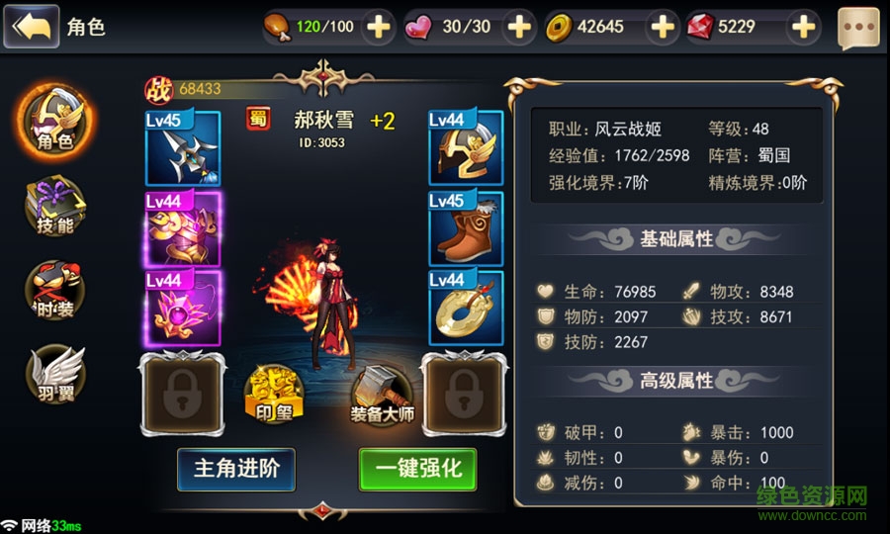Select the Lv45 boots equipment slot
Viewport: 890px width, 534px height.
466,228
